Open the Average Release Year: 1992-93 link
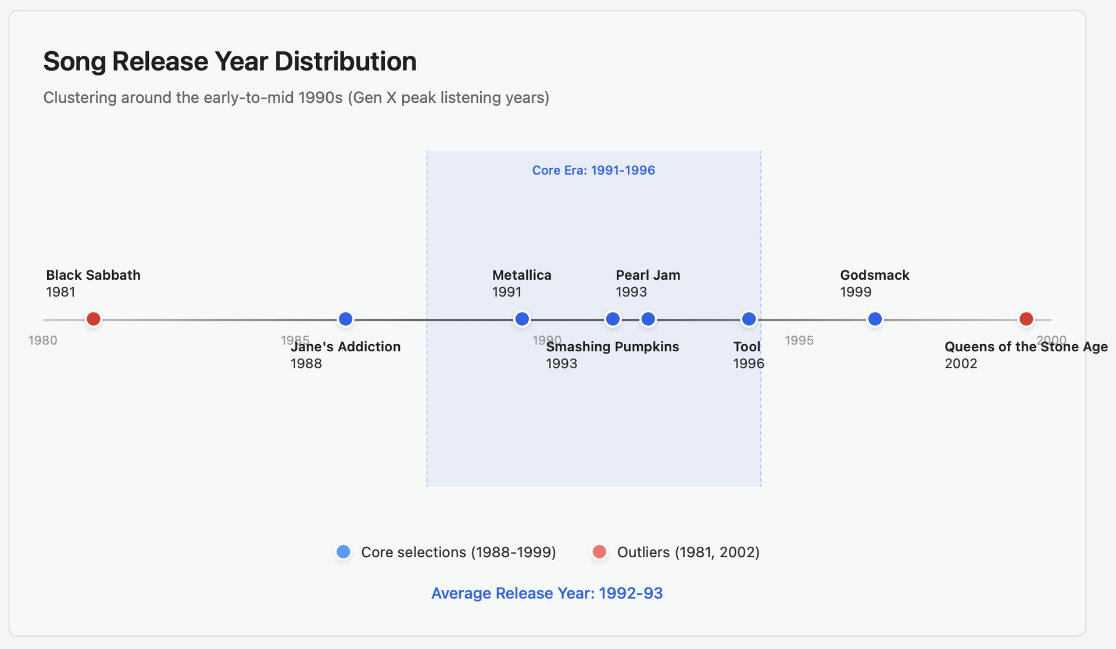 (547, 593)
